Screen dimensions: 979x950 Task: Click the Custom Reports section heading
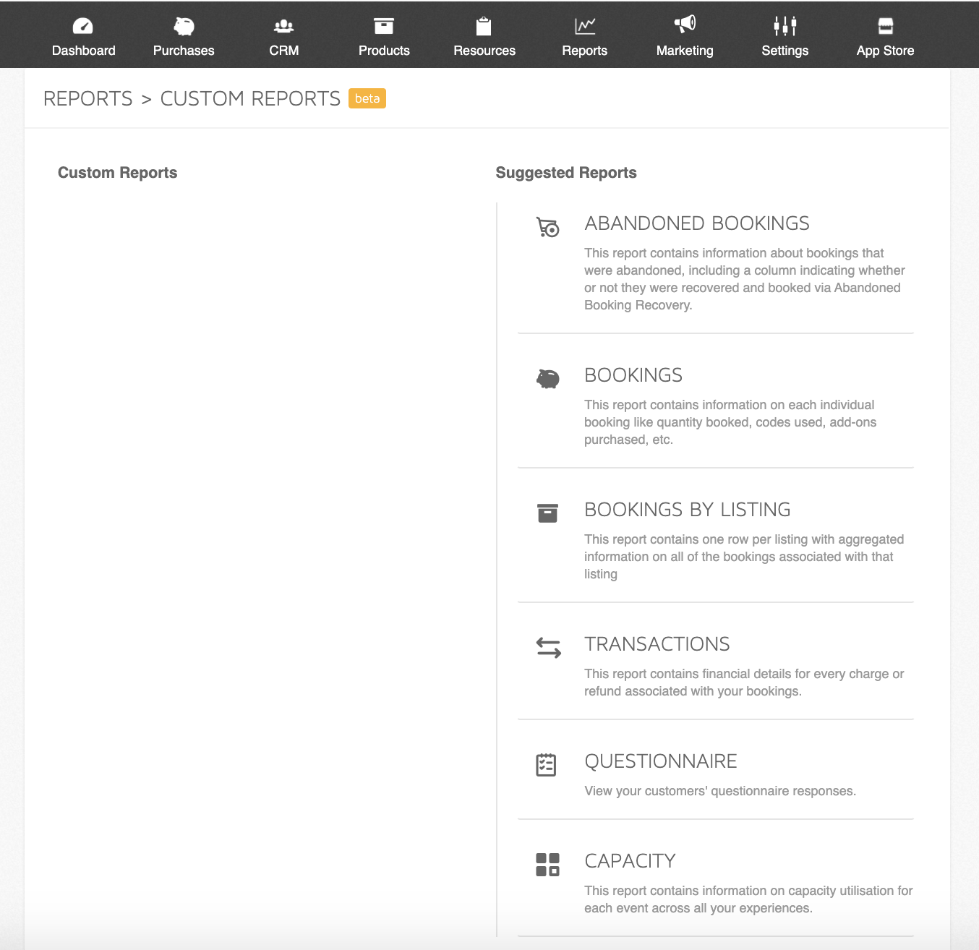117,173
